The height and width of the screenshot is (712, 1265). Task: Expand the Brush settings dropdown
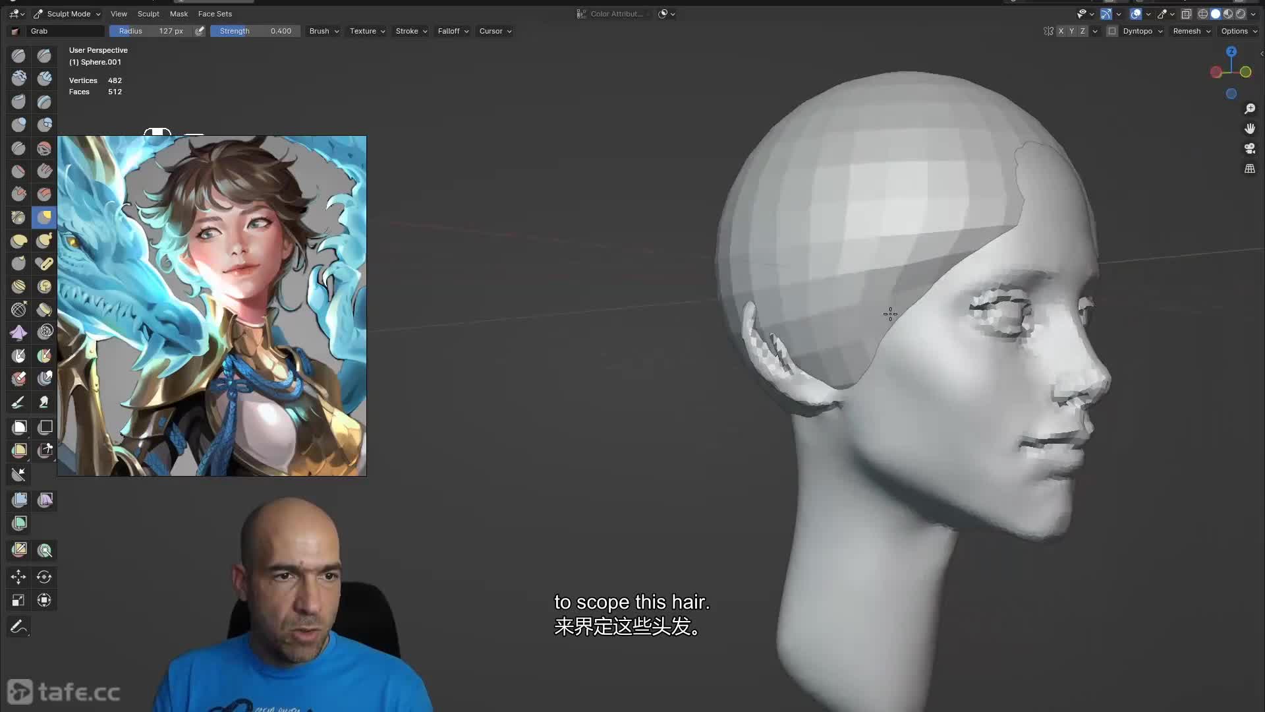point(324,31)
